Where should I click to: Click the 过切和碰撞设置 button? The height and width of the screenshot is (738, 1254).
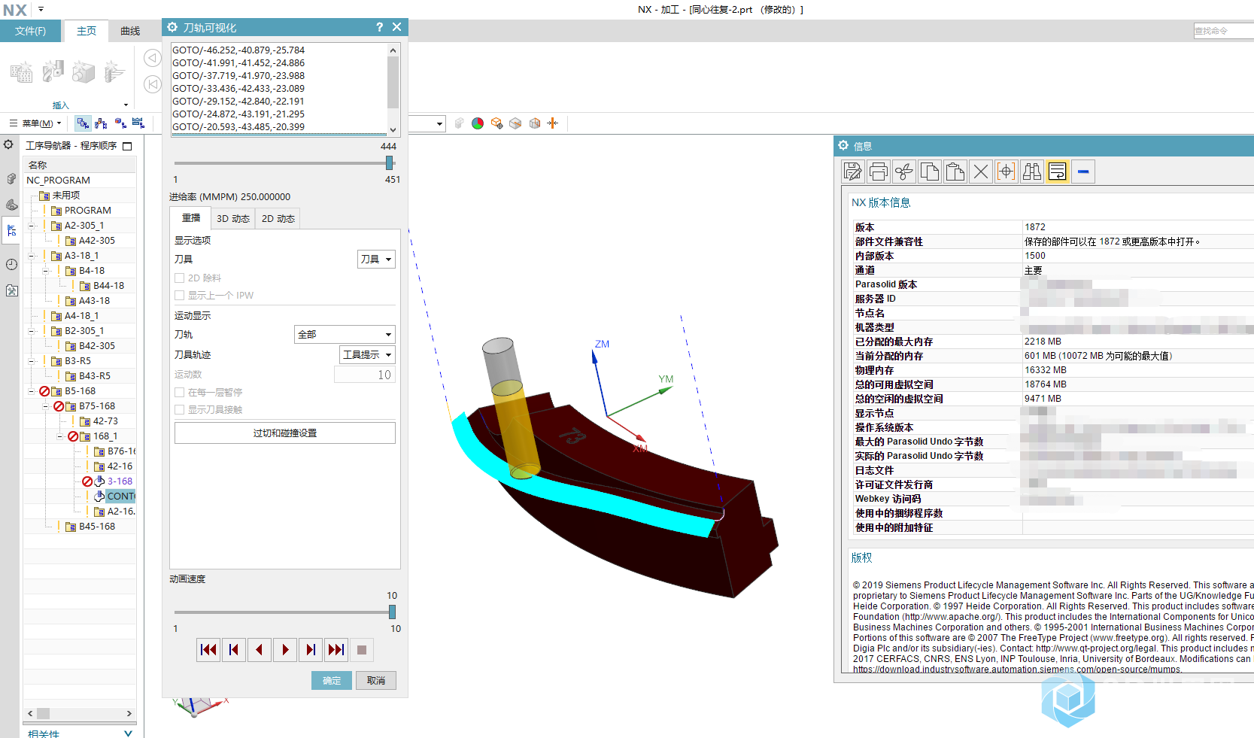[285, 433]
